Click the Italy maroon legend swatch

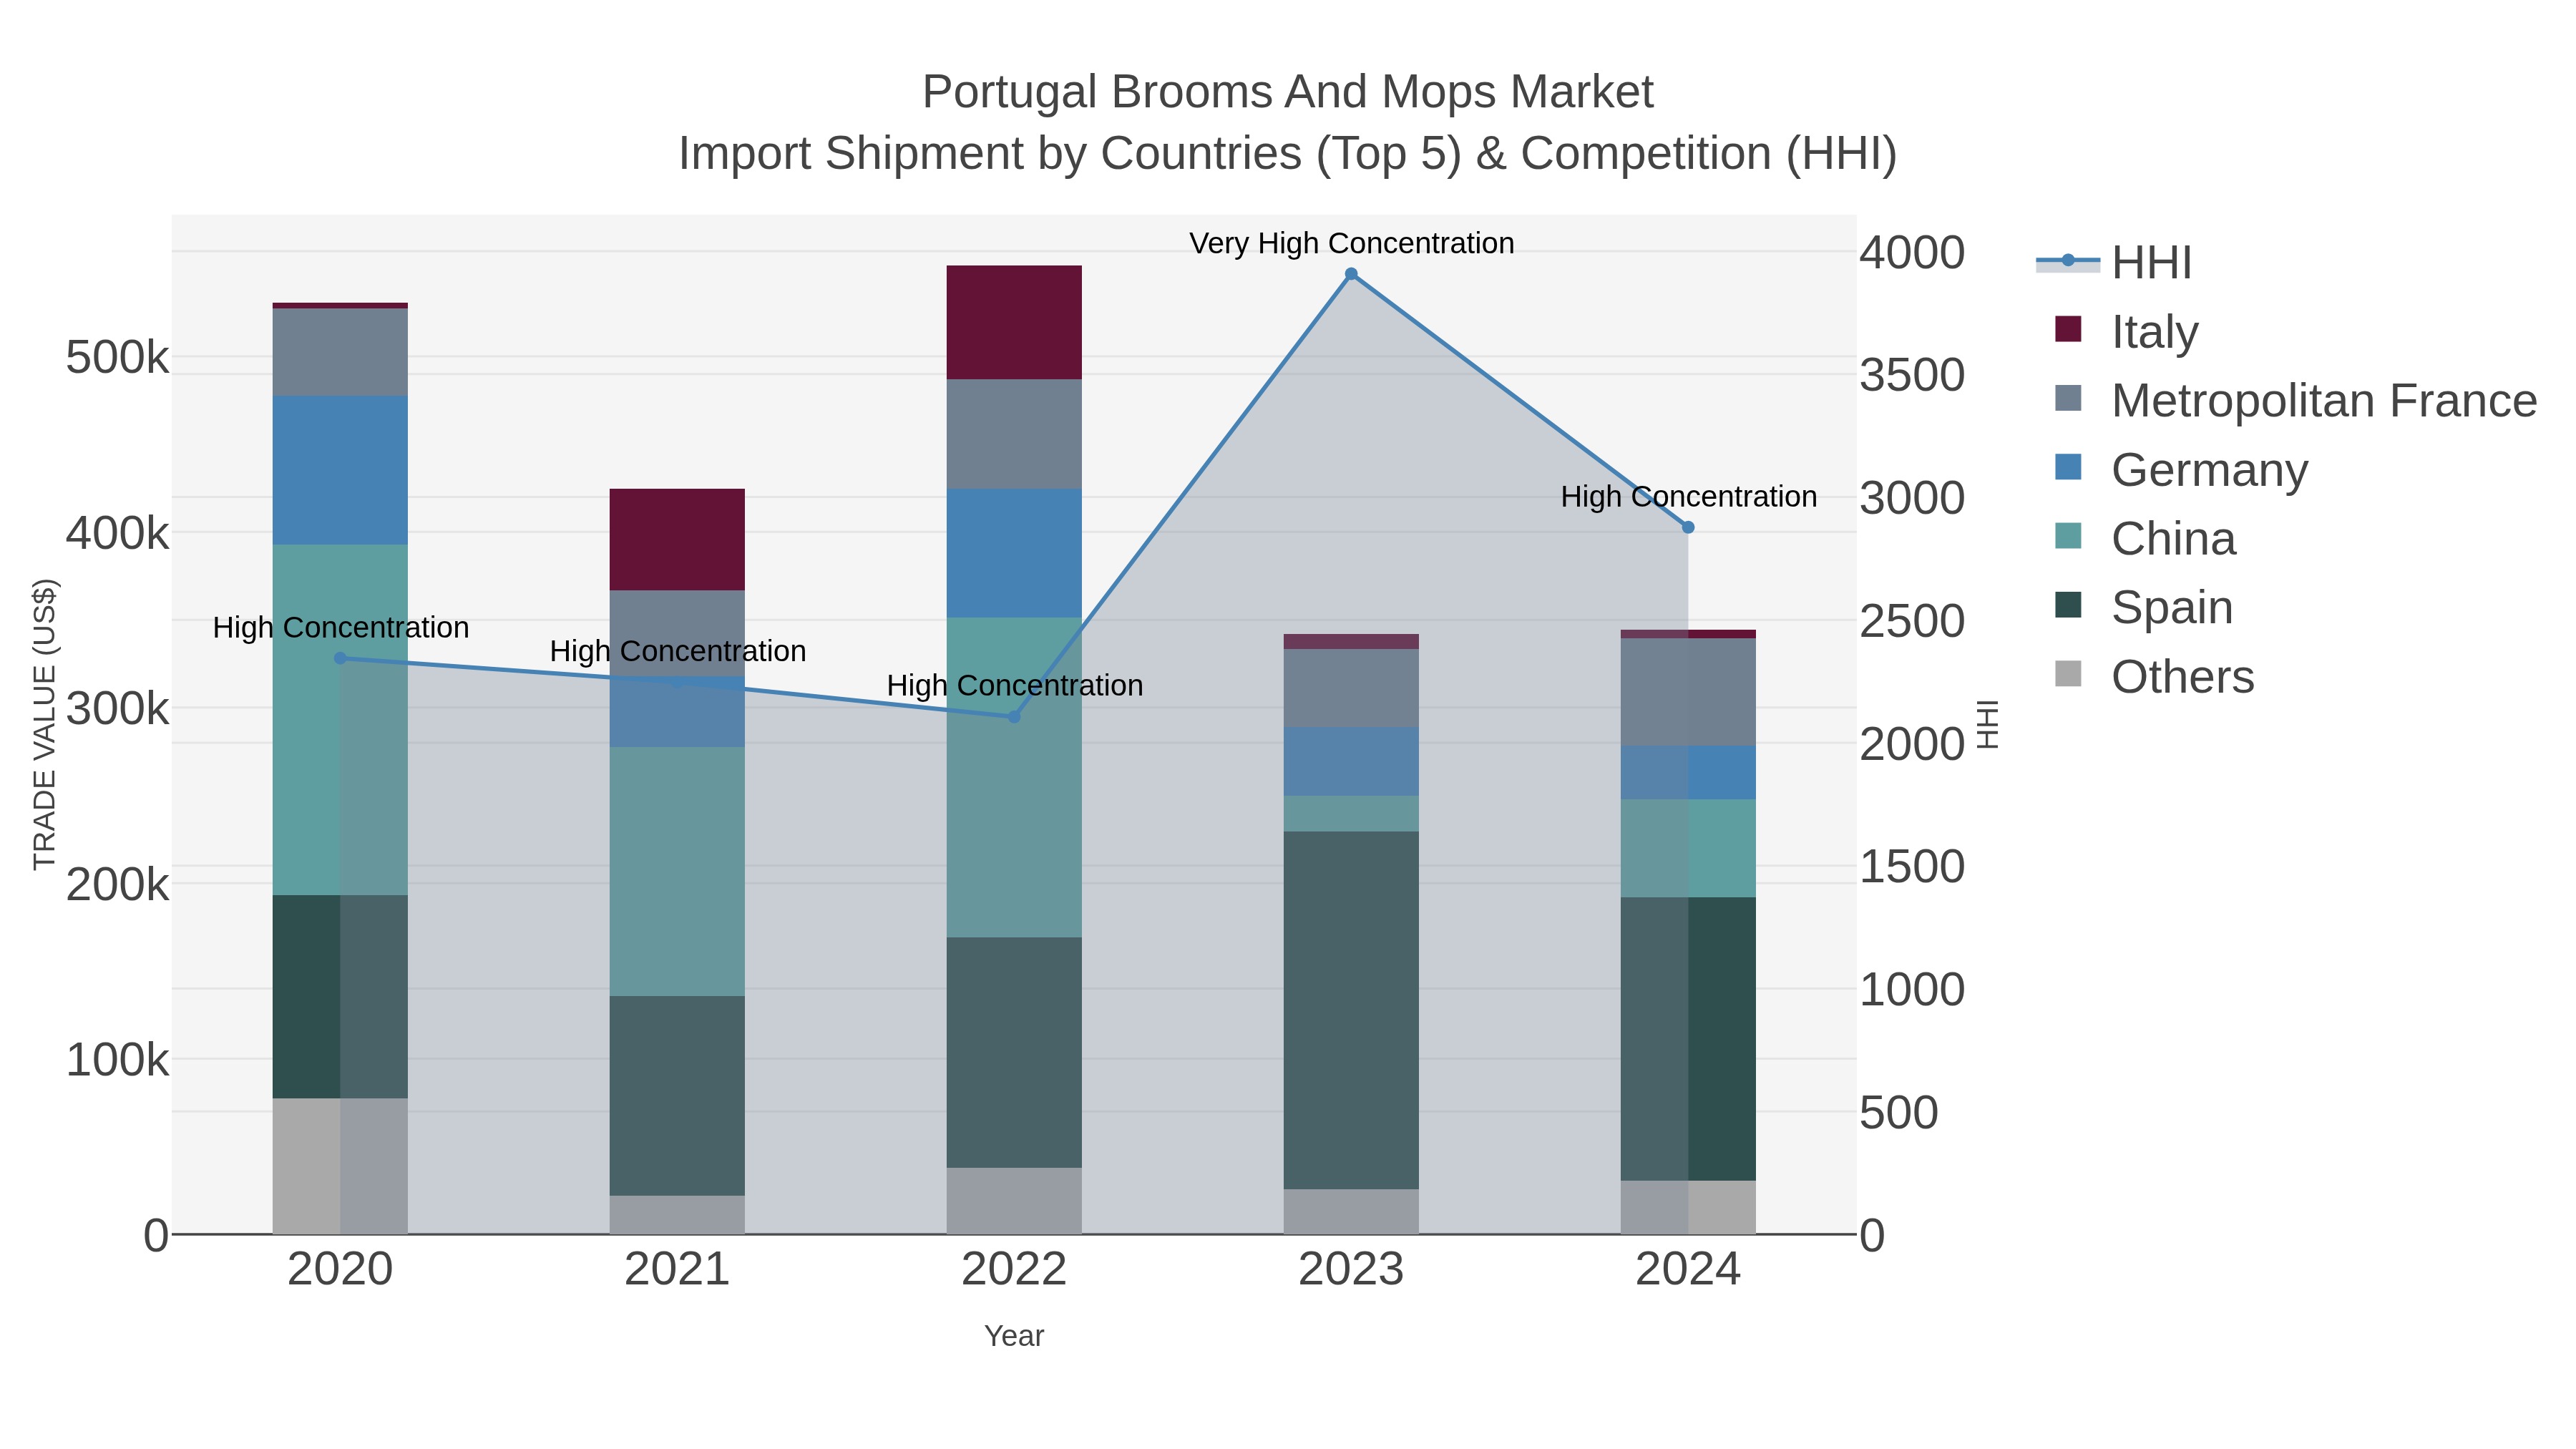tap(2068, 329)
